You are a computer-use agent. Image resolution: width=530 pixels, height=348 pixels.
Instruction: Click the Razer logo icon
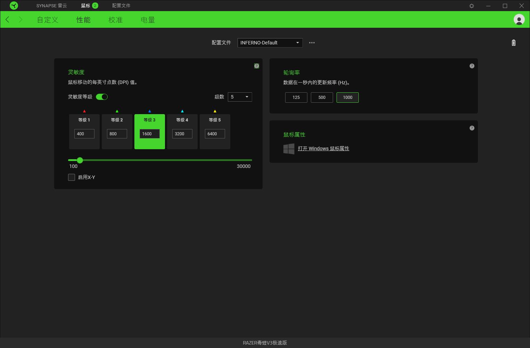(14, 6)
